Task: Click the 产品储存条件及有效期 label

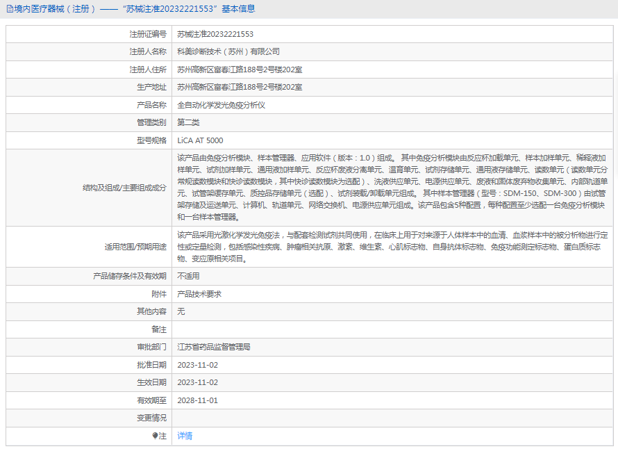Action: pos(130,276)
